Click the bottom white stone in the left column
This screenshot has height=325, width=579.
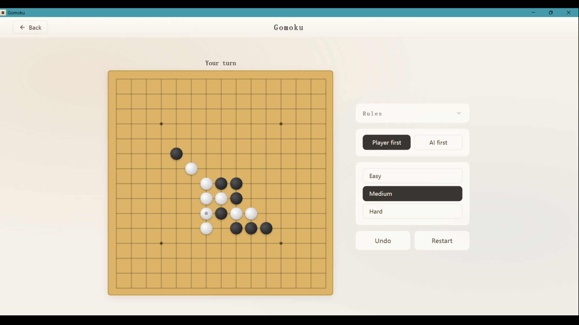click(x=206, y=228)
